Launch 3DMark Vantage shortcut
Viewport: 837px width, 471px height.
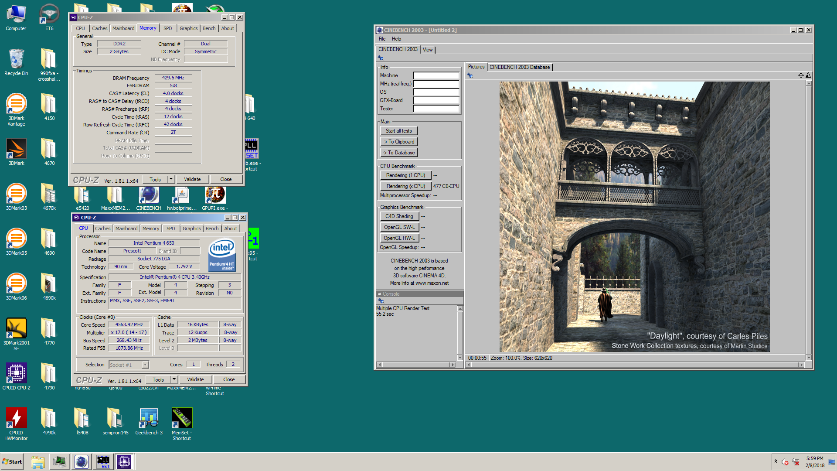click(x=16, y=109)
